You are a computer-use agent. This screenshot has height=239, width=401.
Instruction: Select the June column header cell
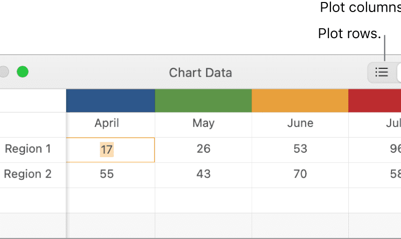coord(300,125)
